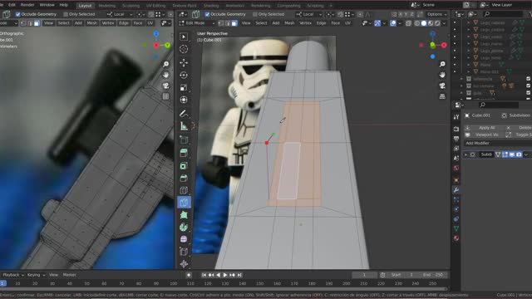Image resolution: width=532 pixels, height=299 pixels.
Task: Toggle overlays button in right viewport
Action: [393, 23]
